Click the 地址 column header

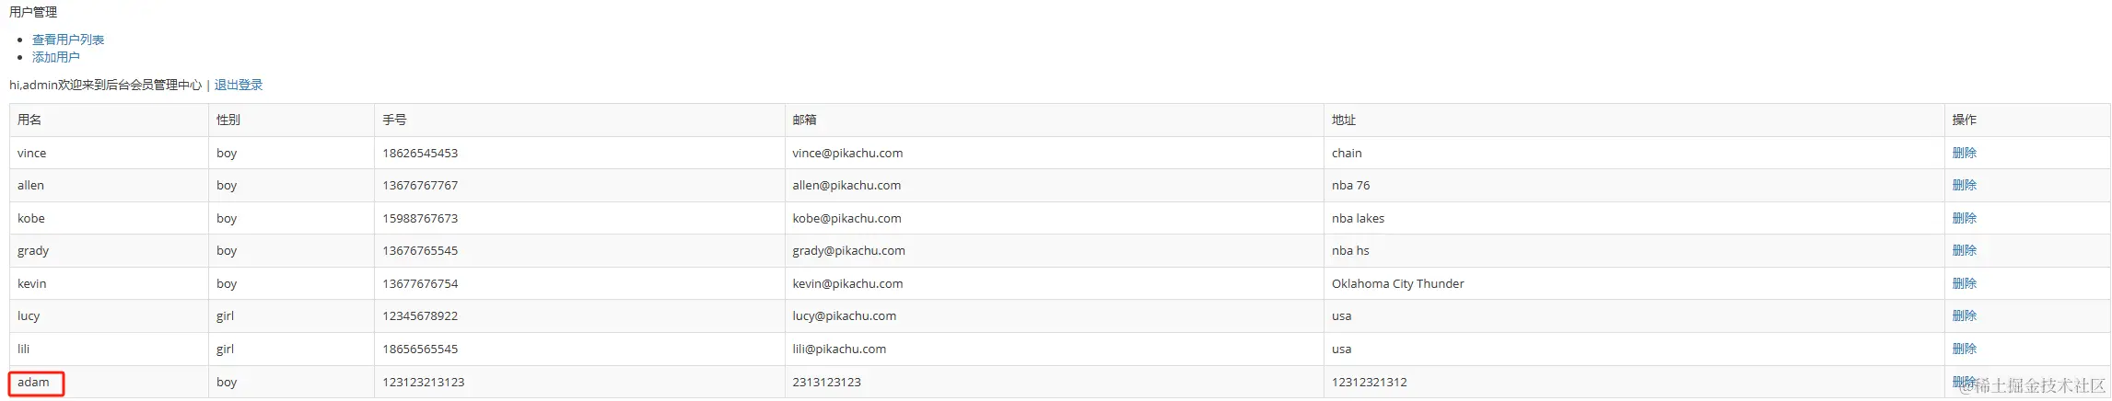click(x=1344, y=120)
